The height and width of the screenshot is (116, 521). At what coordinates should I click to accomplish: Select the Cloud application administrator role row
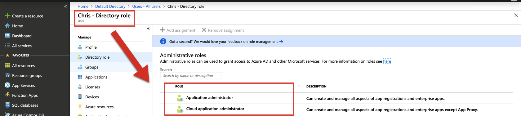coord(336,109)
